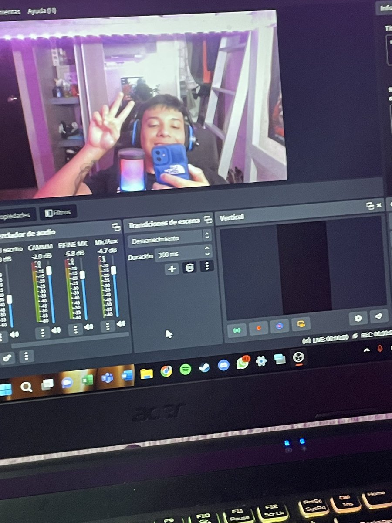This screenshot has height=523, width=392.
Task: Open the Windows Start menu
Action: 6,389
